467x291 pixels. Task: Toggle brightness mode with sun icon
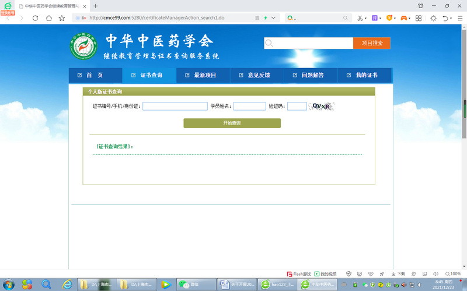433,18
